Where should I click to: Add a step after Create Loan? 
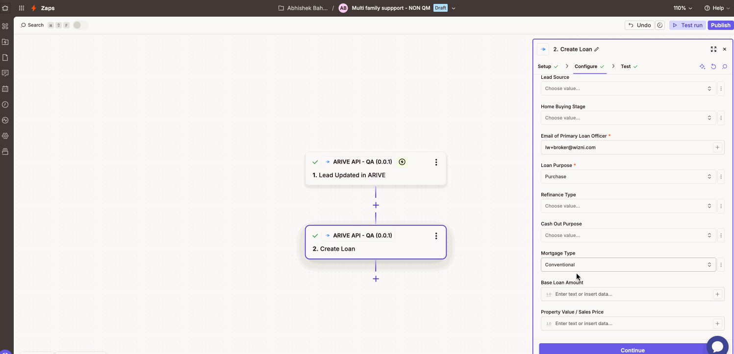[x=376, y=279]
